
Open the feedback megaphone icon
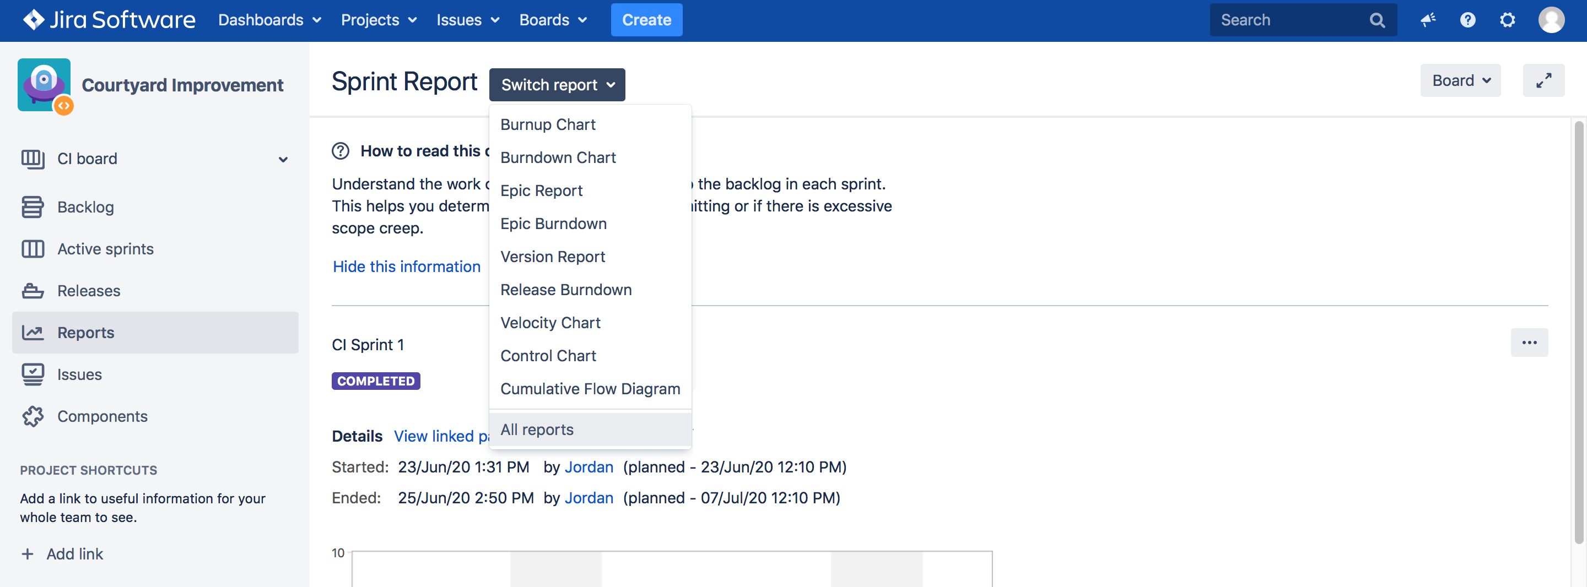pos(1428,20)
